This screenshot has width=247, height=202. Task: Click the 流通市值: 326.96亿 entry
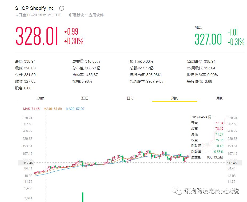click(146, 75)
